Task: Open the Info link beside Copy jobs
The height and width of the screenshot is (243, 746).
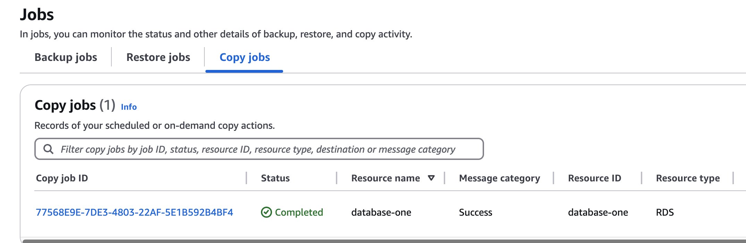Action: [129, 107]
